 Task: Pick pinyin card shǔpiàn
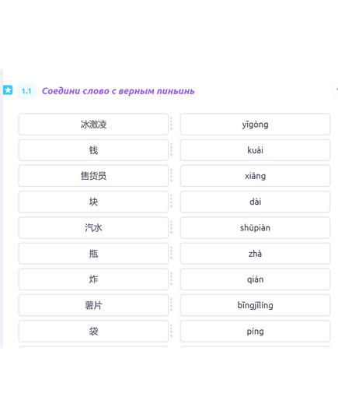point(255,227)
